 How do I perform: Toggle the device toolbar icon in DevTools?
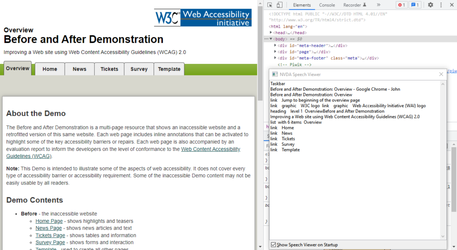coord(279,5)
